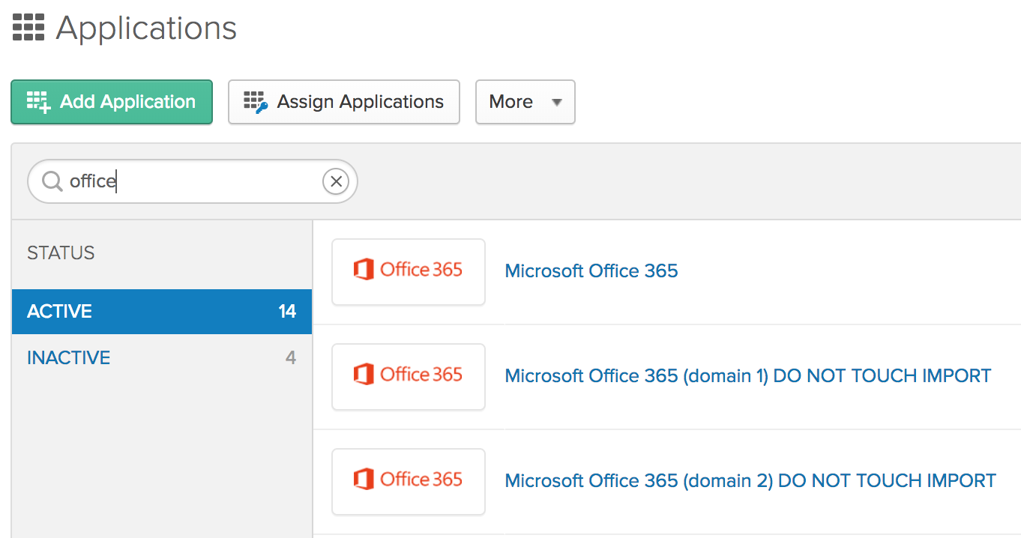
Task: Click the Office 365 logo in domain 1 row
Action: (x=409, y=376)
